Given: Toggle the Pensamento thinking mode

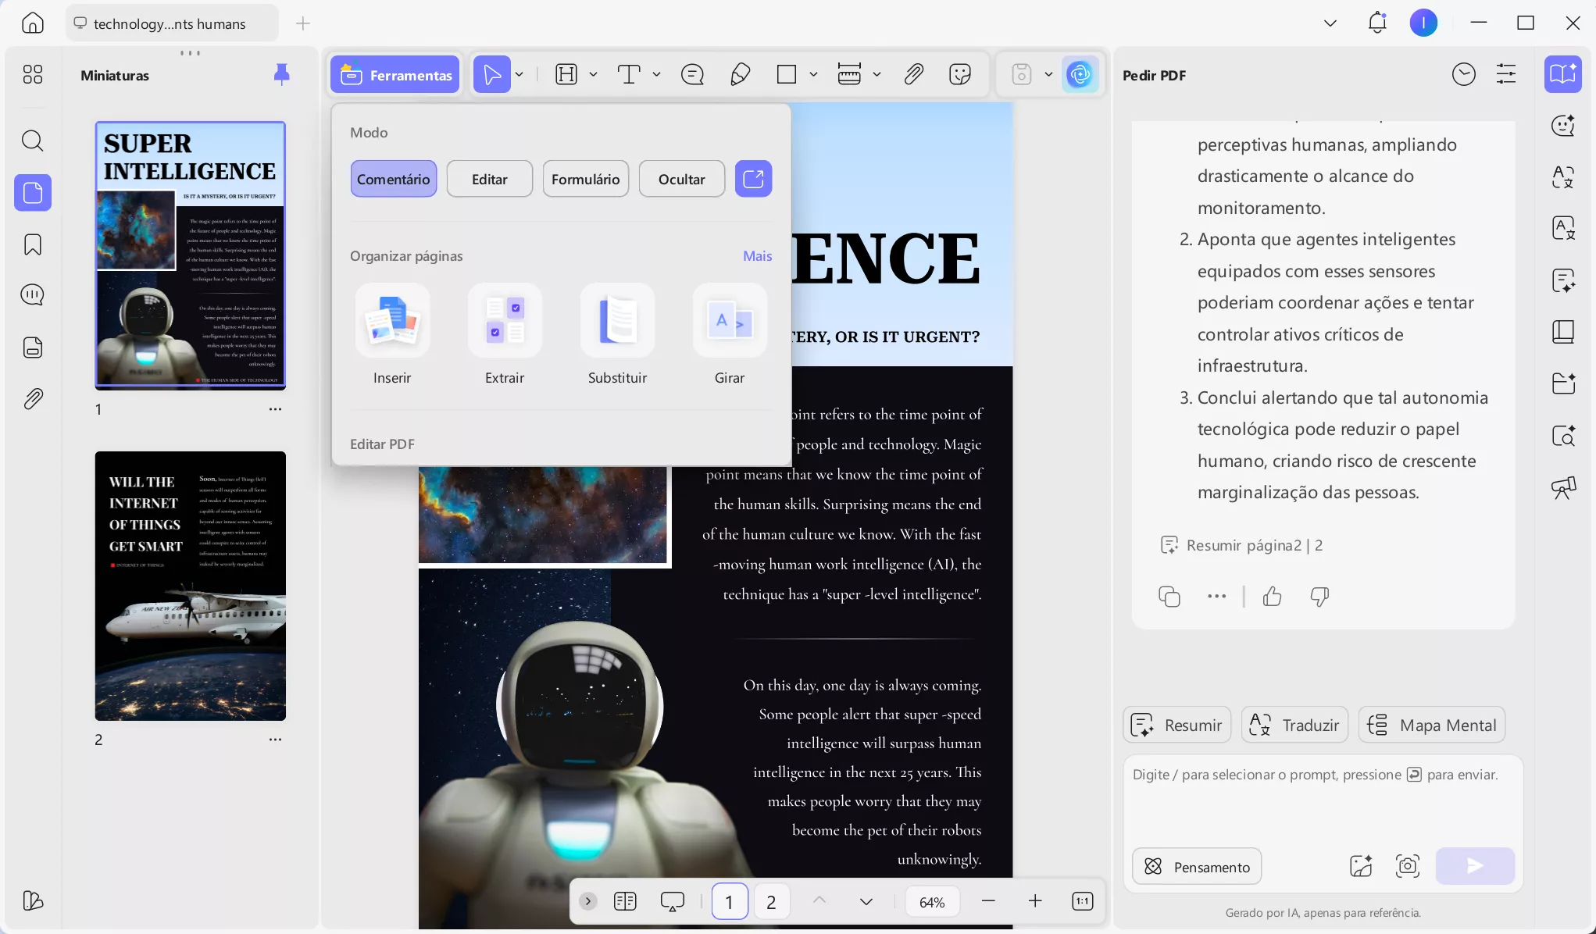Looking at the screenshot, I should (x=1197, y=867).
